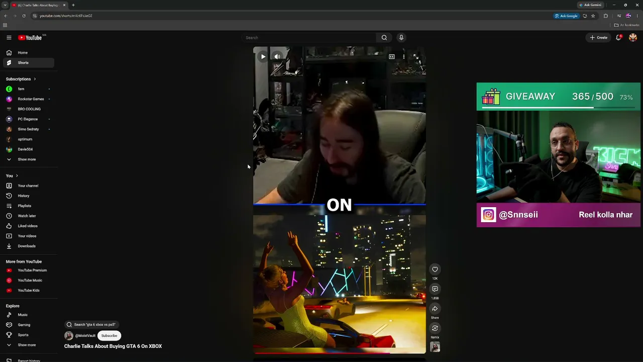643x362 pixels.
Task: Open YouTube Music
Action: (29, 281)
